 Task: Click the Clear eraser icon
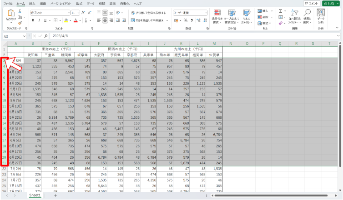point(281,23)
